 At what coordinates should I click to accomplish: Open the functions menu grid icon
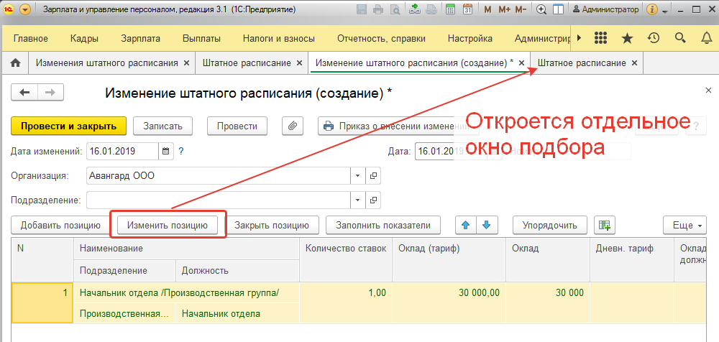pyautogui.click(x=601, y=39)
